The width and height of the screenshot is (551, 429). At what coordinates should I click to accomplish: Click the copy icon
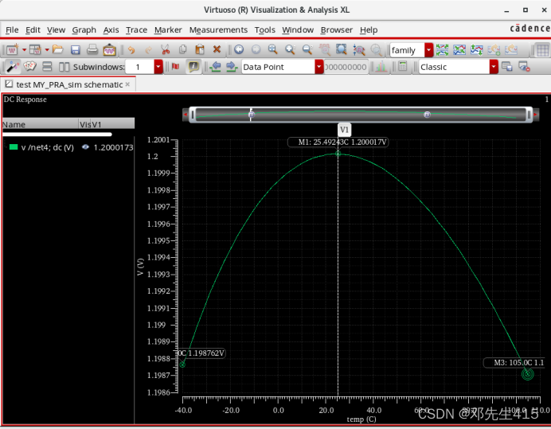(182, 49)
